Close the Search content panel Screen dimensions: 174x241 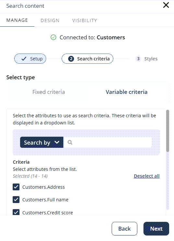(166, 5)
